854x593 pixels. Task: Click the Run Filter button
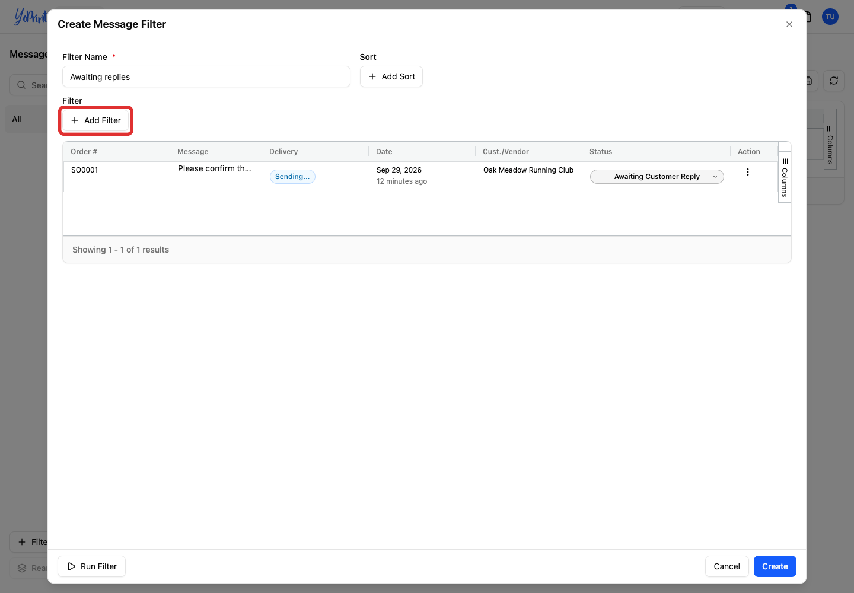pyautogui.click(x=91, y=566)
